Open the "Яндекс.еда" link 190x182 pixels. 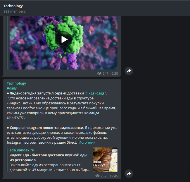click(96, 93)
